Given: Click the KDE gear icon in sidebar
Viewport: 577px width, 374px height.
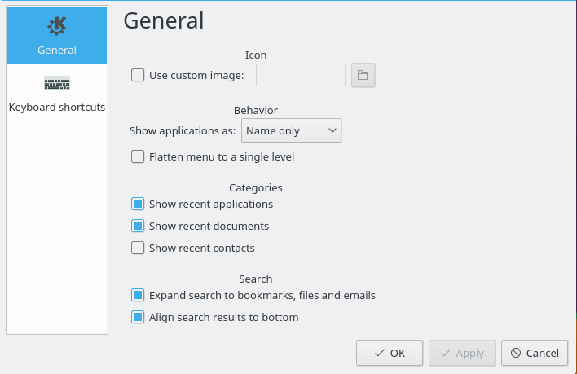Looking at the screenshot, I should (x=56, y=26).
